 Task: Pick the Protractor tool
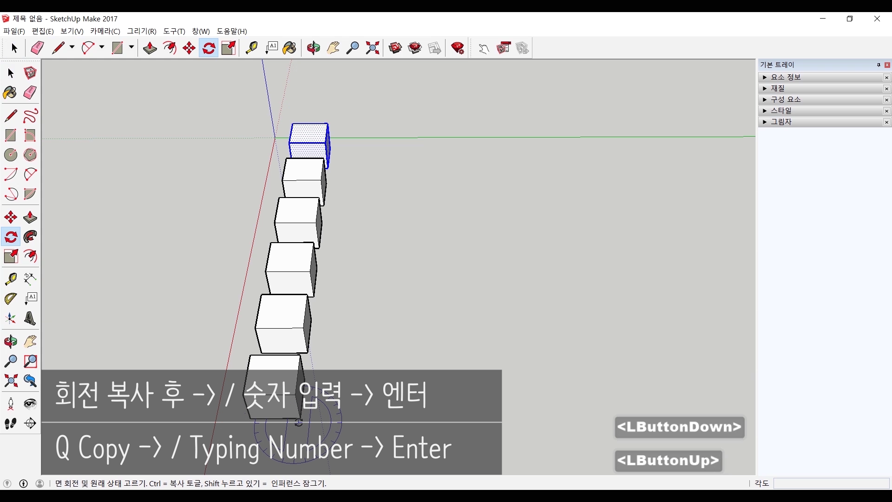click(10, 298)
